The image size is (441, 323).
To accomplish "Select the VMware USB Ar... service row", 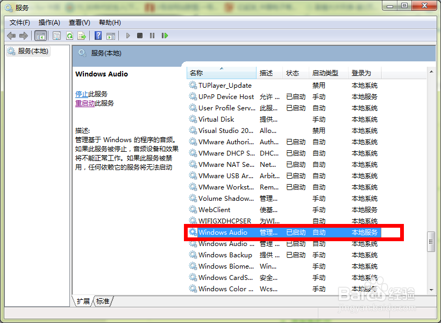I will tap(284, 175).
